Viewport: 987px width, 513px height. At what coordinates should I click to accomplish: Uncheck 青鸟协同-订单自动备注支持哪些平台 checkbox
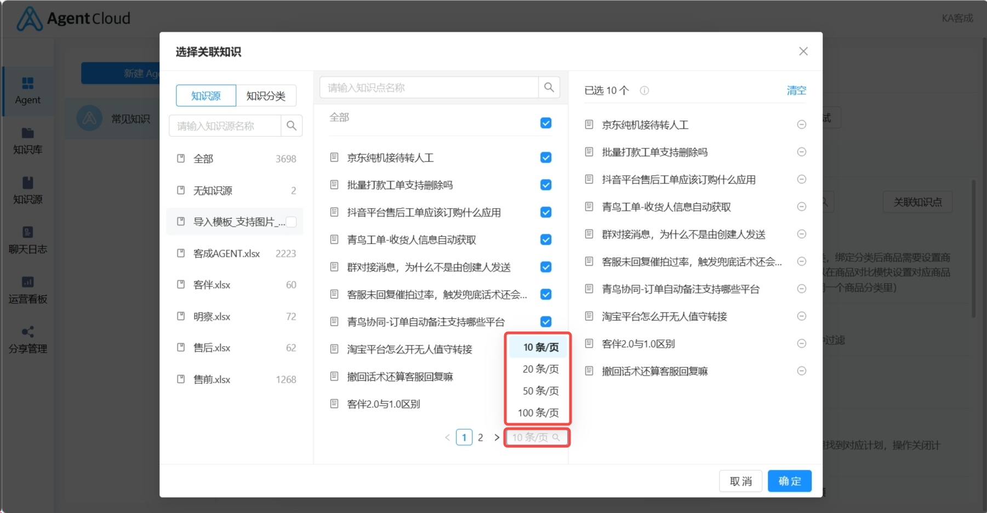coord(546,322)
